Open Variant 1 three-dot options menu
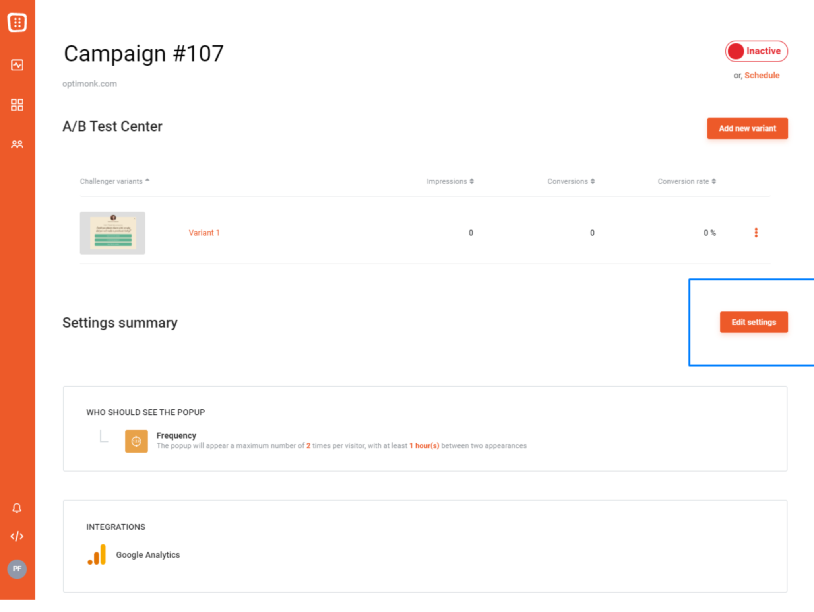Image resolution: width=814 pixels, height=612 pixels. tap(756, 233)
